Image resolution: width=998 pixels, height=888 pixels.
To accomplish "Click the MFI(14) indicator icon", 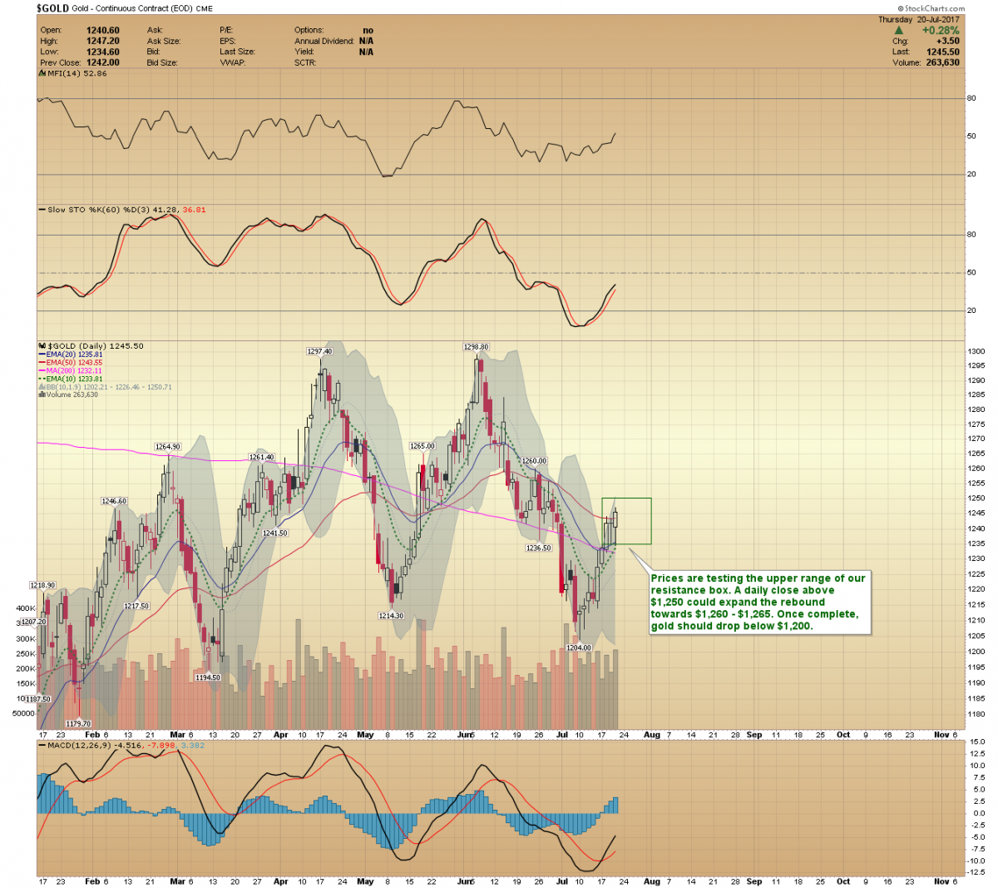I will (x=42, y=73).
